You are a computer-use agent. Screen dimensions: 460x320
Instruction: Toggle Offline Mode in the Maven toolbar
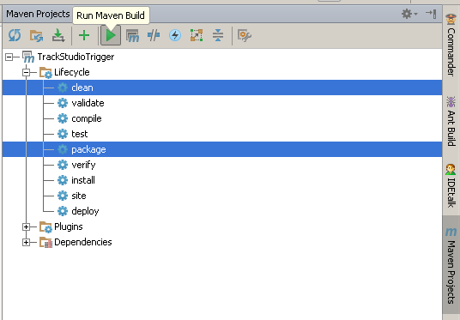(154, 35)
